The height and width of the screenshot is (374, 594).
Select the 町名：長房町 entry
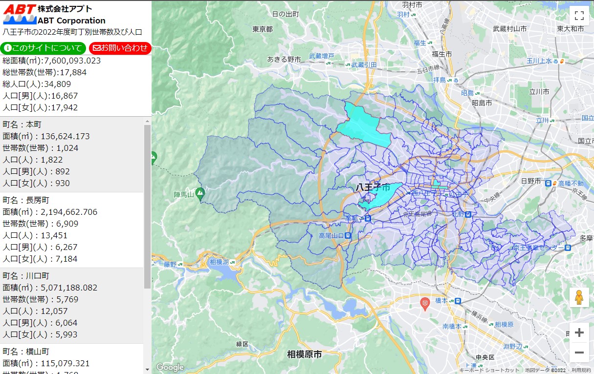(72, 229)
